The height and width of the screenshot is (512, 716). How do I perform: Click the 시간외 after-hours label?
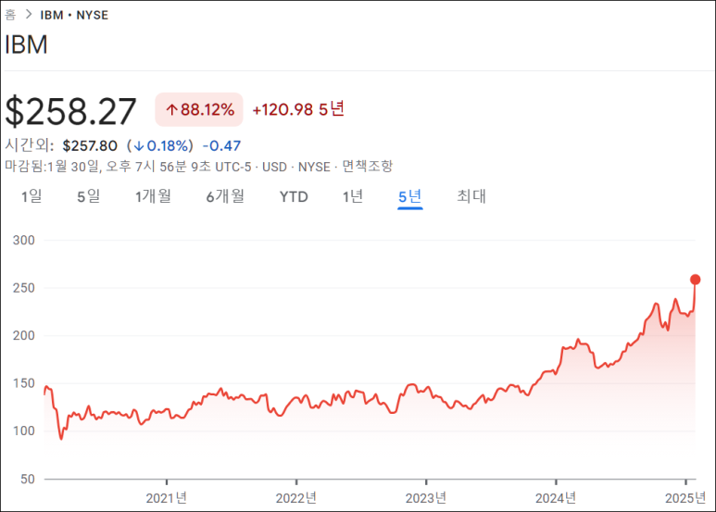30,145
